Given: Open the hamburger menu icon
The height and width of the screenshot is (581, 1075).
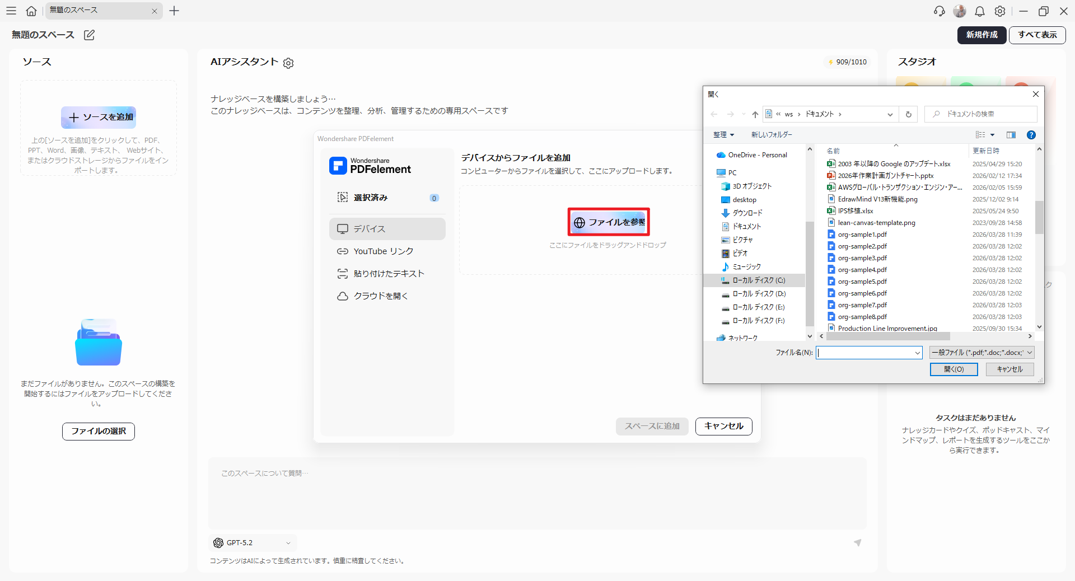Looking at the screenshot, I should point(11,11).
